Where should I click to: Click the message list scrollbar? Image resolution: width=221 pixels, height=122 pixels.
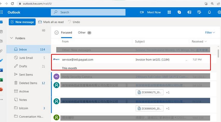pos(218,53)
